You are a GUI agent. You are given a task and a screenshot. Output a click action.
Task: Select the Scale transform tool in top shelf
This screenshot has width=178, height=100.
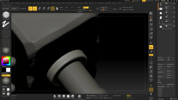pyautogui.click(x=44, y=9)
